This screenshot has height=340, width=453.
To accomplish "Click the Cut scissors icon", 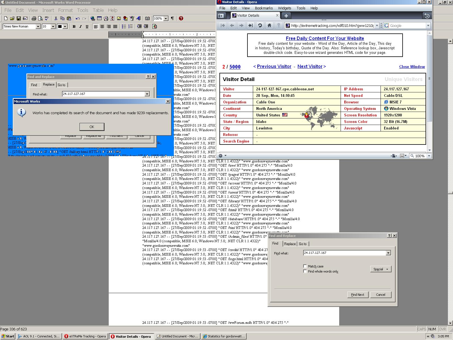I will click(x=56, y=18).
